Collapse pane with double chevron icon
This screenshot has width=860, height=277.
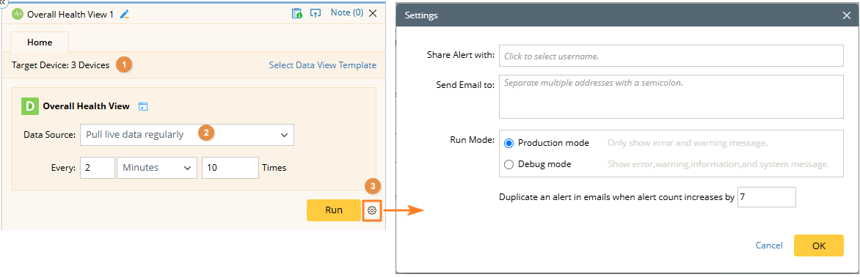[x=2, y=2]
